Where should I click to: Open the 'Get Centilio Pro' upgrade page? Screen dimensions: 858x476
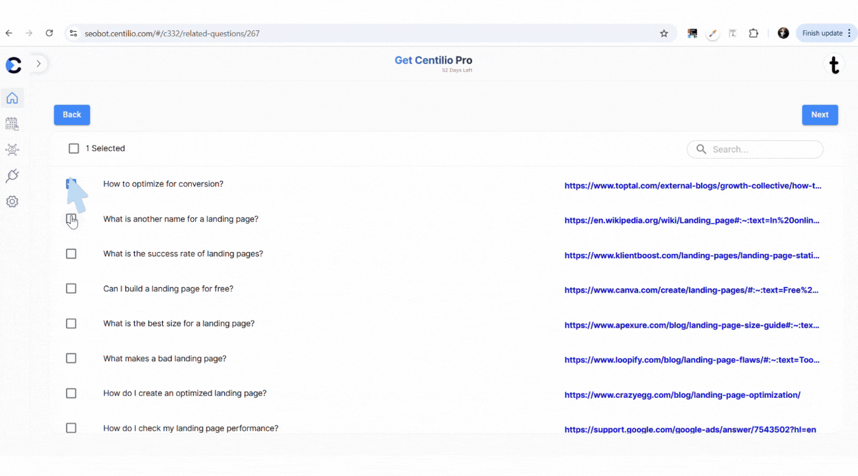point(433,60)
